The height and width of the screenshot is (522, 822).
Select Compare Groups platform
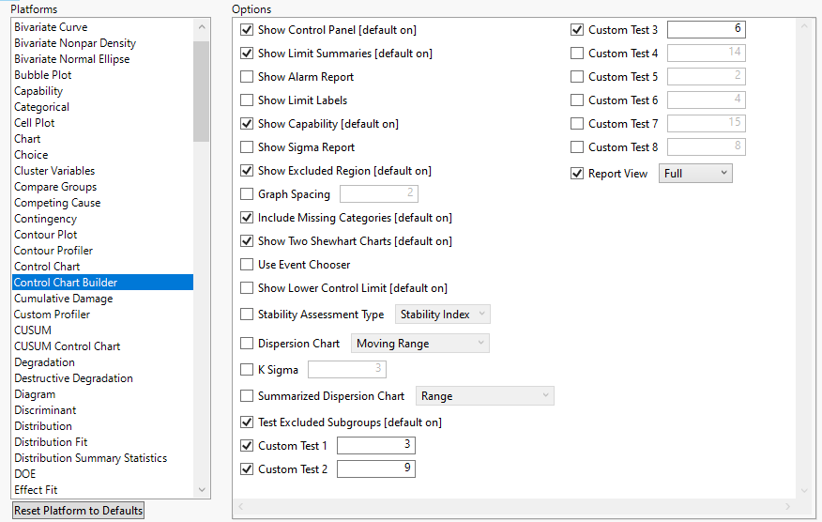point(55,187)
